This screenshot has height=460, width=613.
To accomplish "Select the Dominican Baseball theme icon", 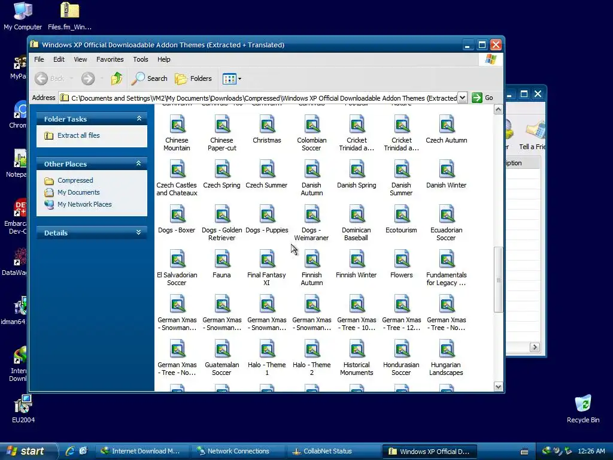I will click(x=357, y=223).
